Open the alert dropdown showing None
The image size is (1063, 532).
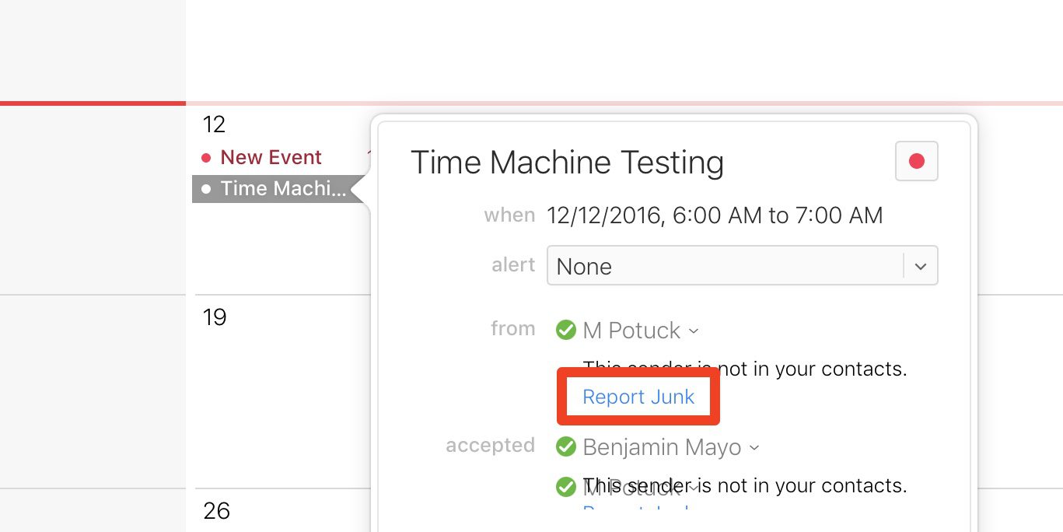[725, 266]
